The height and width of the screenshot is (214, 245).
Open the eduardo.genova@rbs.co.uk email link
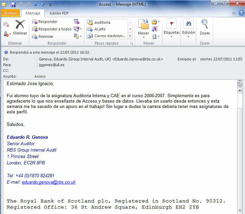tap(49, 182)
